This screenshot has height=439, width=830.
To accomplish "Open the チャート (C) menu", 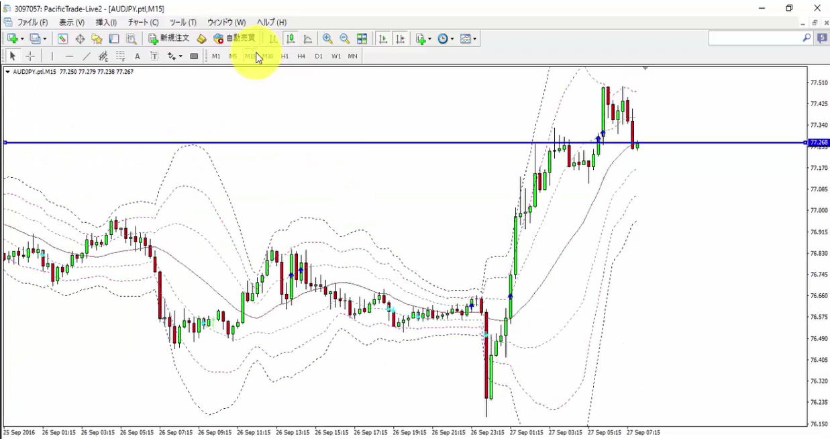I will tap(143, 23).
